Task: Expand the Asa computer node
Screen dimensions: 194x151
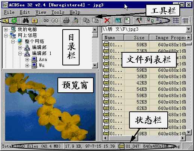Action: coord(27,59)
